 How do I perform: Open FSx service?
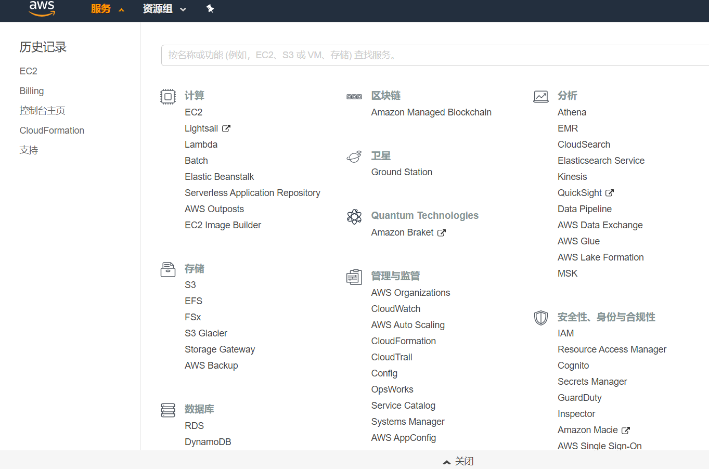[193, 317]
